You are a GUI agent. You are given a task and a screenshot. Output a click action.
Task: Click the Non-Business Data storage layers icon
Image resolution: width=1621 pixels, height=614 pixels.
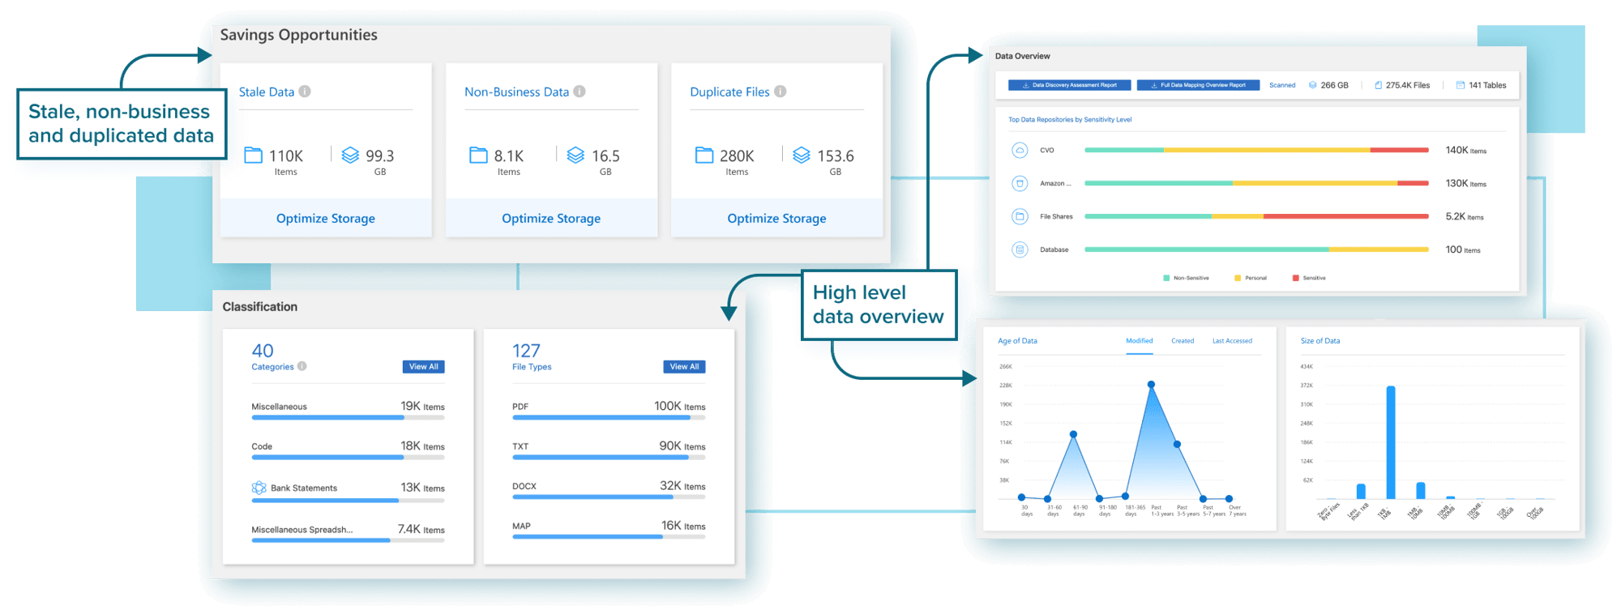click(x=575, y=155)
